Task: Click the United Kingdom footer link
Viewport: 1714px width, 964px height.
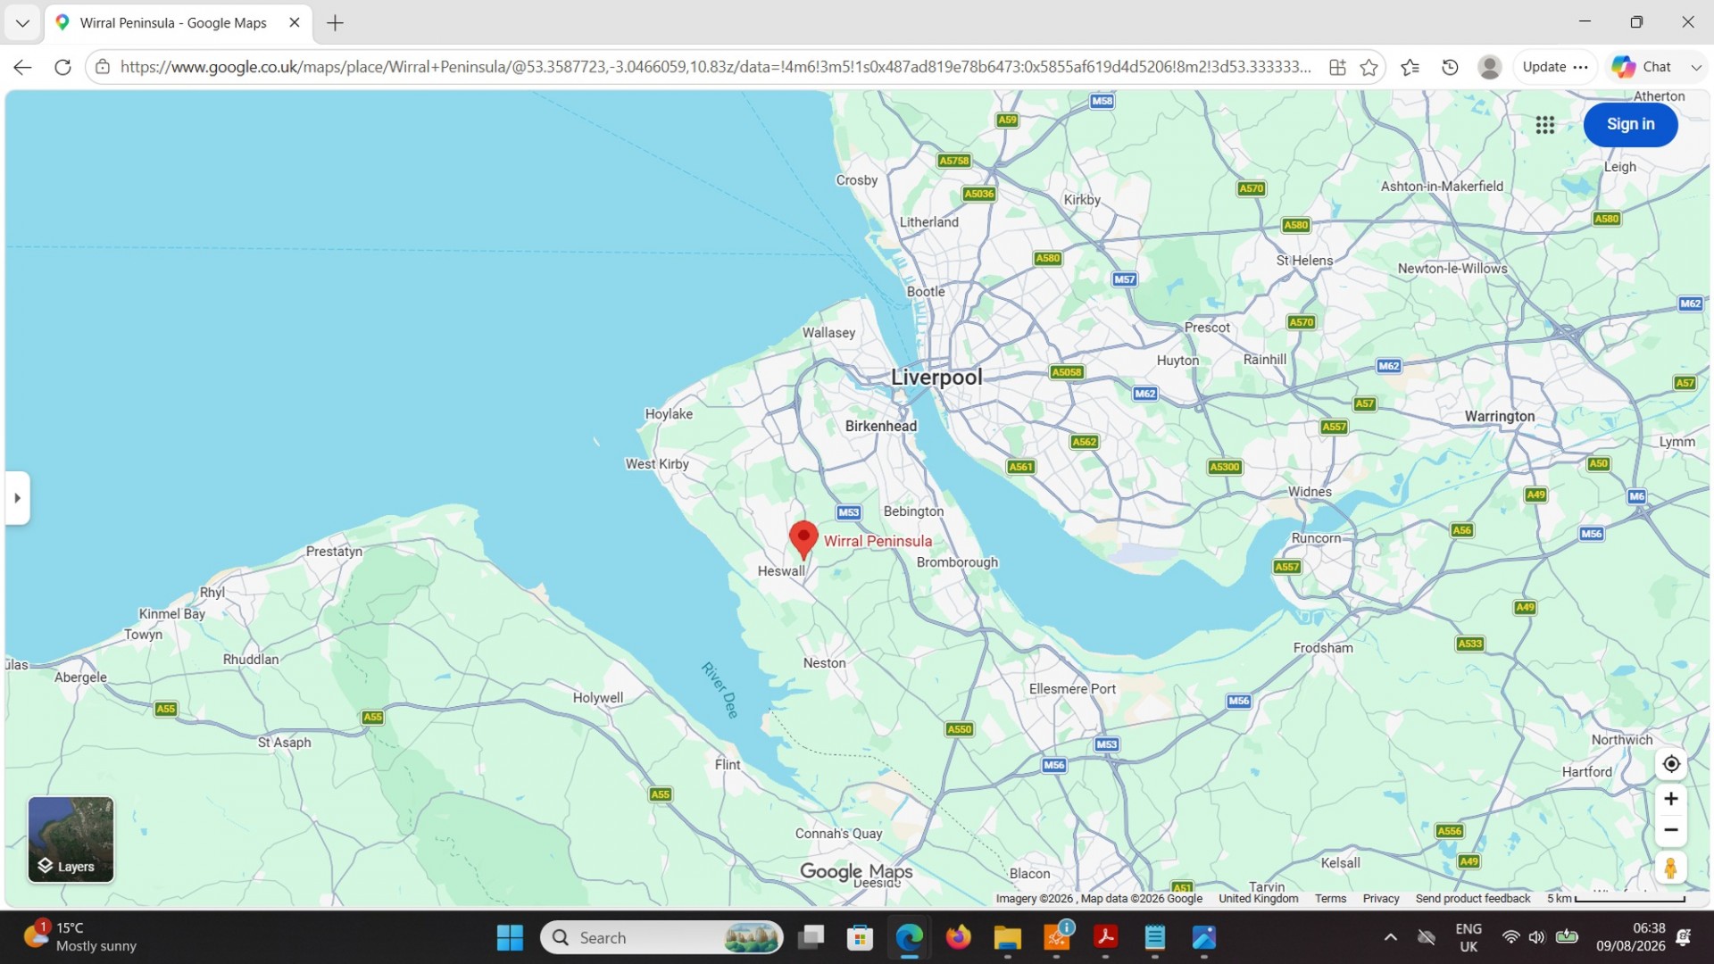Action: [1259, 899]
